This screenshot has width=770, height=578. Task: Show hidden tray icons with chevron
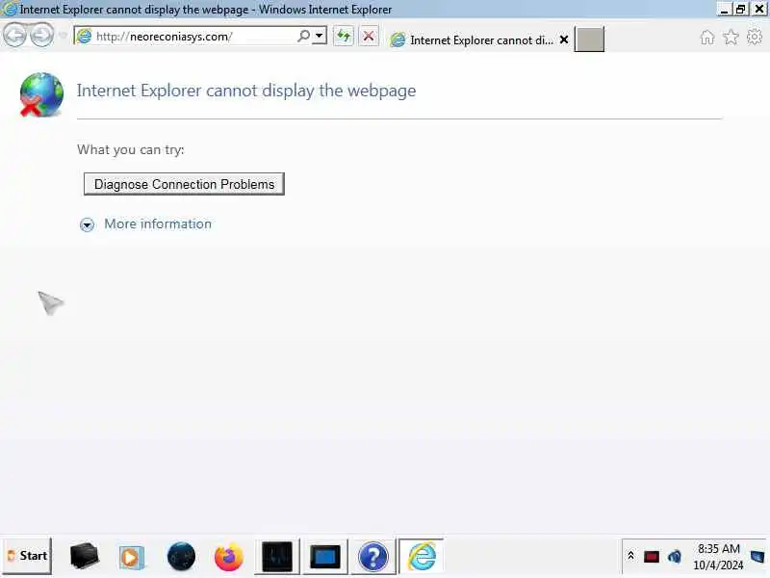631,556
